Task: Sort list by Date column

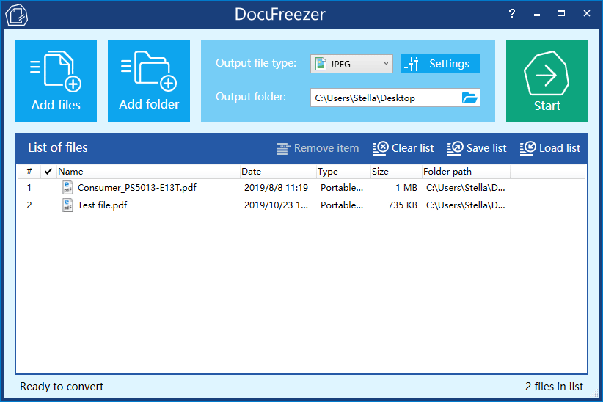Action: click(277, 172)
